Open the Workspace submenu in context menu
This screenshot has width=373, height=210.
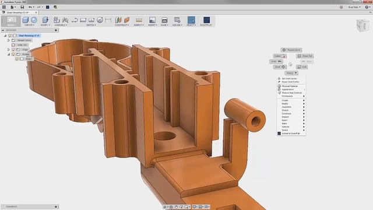click(291, 96)
